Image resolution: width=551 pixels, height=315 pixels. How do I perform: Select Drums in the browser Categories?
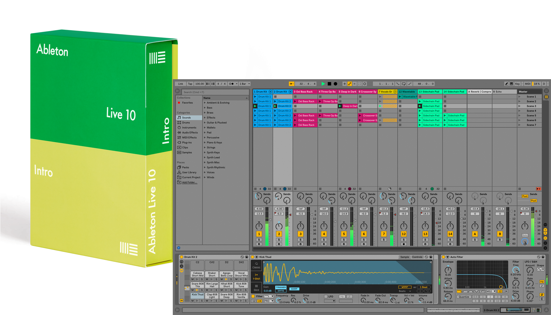186,123
